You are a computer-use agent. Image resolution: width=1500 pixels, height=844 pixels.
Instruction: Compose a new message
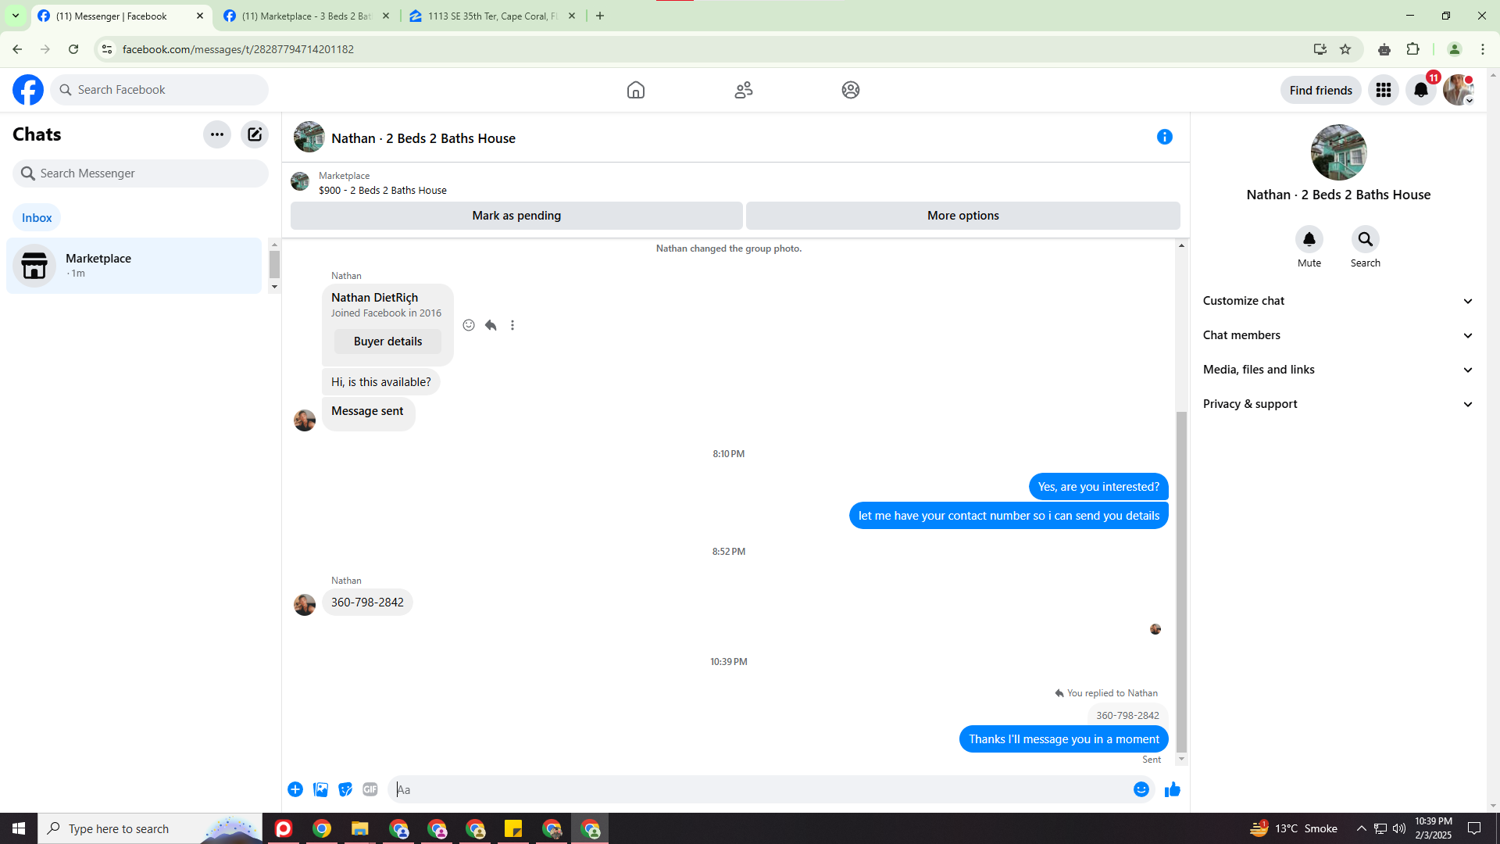click(x=255, y=134)
